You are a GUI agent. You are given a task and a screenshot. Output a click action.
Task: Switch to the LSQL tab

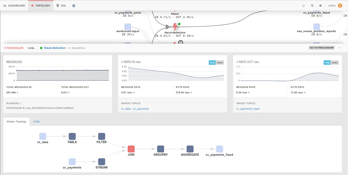[37, 121]
